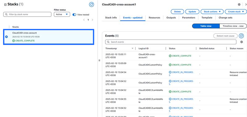Collapse the Stacks panel with square icon
The image size is (247, 117).
click(x=5, y=5)
